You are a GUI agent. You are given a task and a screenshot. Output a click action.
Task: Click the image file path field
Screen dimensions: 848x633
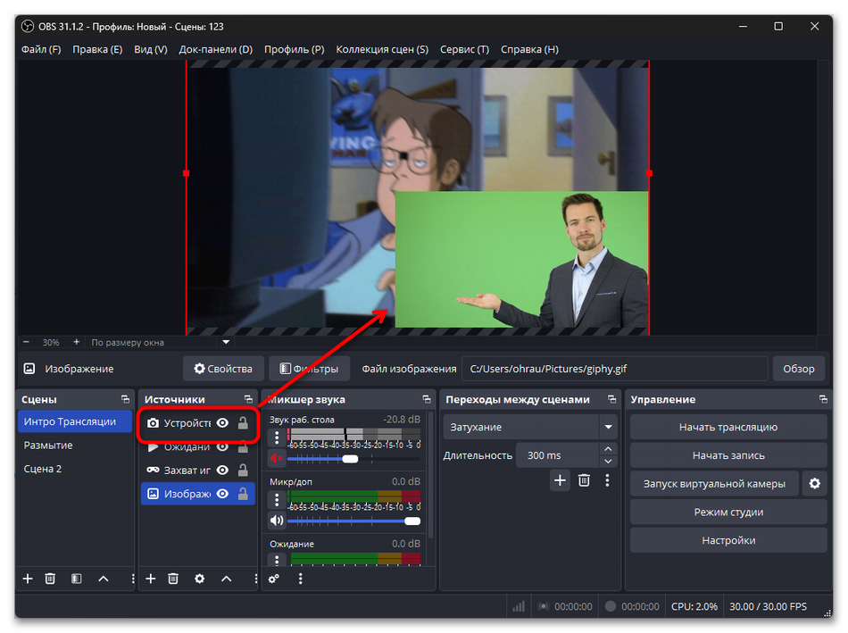point(614,369)
